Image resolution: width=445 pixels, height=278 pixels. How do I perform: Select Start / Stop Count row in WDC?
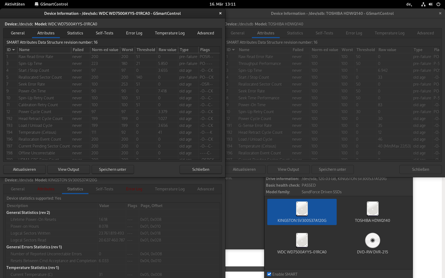(113, 70)
